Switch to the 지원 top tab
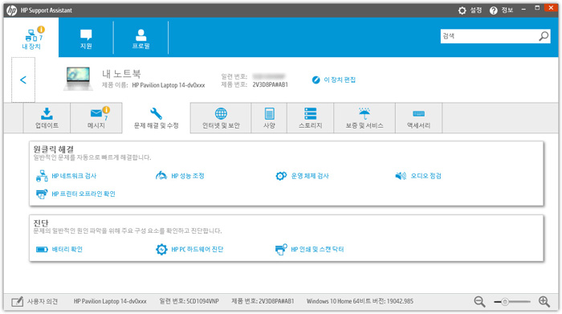Image resolution: width=562 pixels, height=314 pixels. pos(86,39)
